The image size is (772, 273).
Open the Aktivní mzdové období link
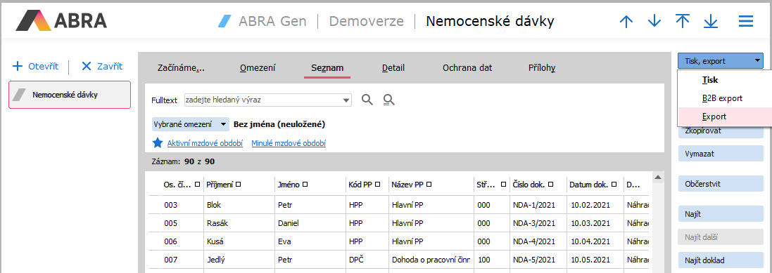[205, 143]
